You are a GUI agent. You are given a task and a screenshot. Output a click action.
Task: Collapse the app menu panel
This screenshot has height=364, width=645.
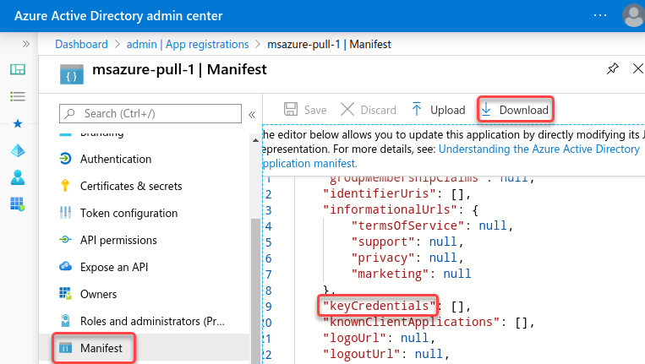tap(251, 113)
